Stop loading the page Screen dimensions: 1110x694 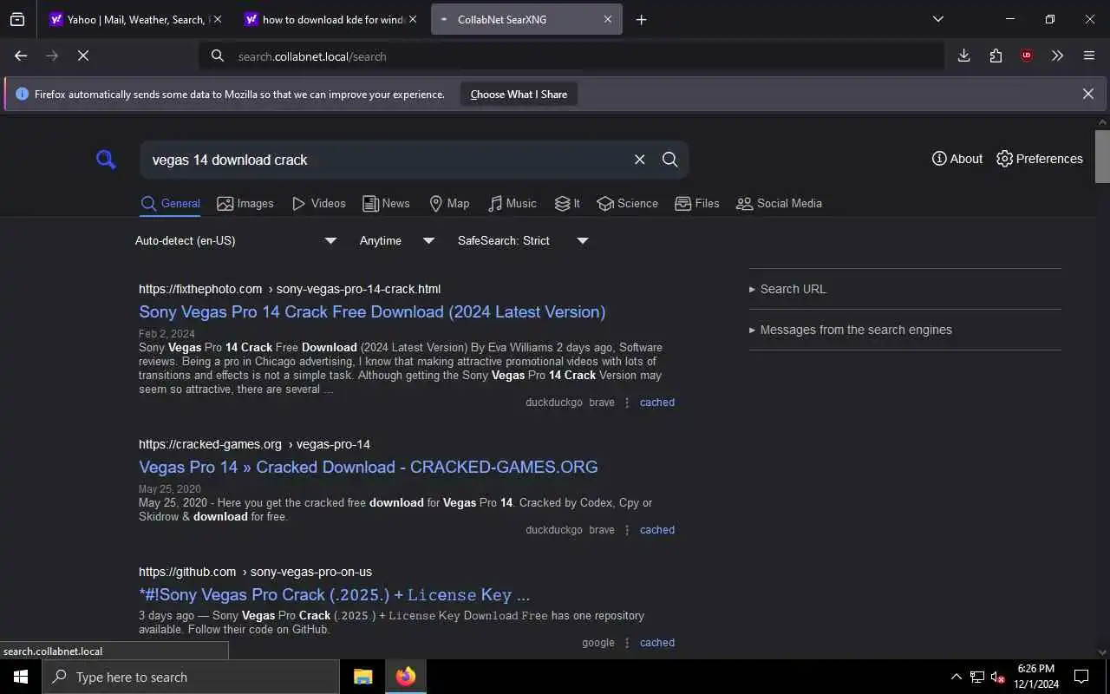coord(83,56)
